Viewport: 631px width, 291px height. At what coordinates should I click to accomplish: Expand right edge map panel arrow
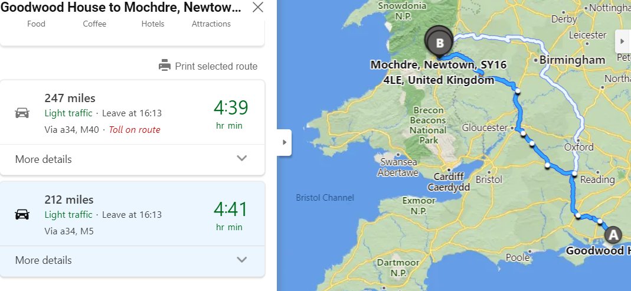[x=623, y=41]
